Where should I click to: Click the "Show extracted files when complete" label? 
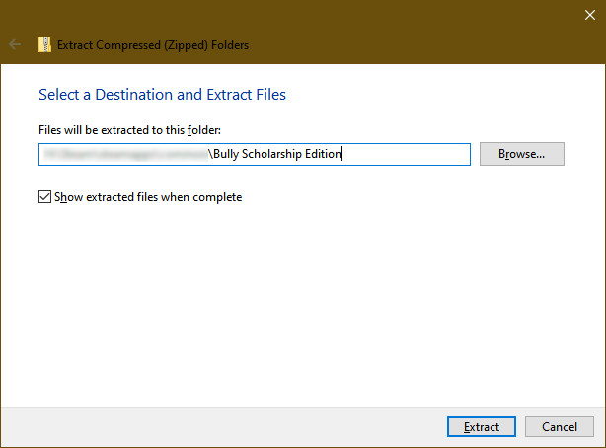[148, 197]
